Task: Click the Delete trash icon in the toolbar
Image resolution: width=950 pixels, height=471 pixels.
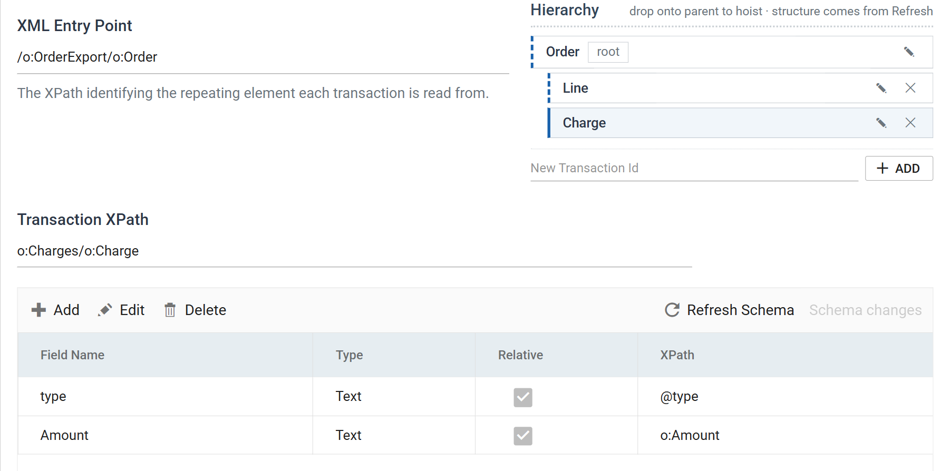Action: click(170, 310)
